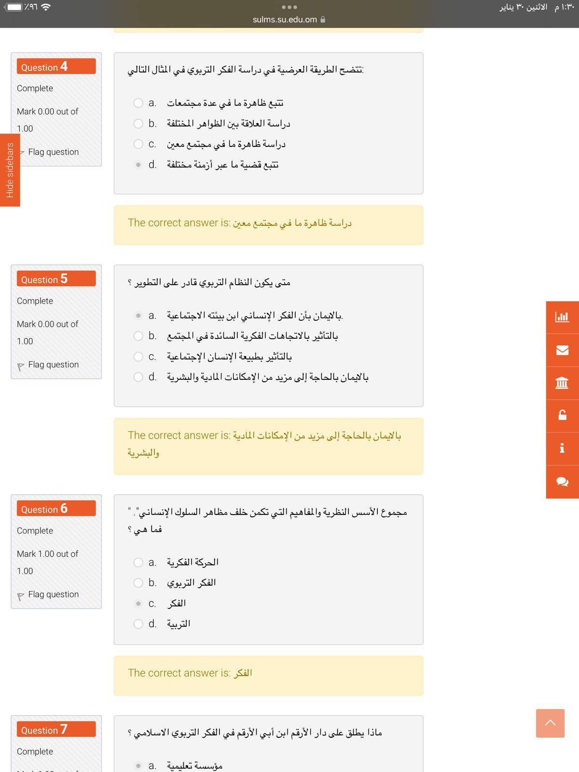Select option c radio button in Question 5
579x772 pixels.
pos(138,357)
